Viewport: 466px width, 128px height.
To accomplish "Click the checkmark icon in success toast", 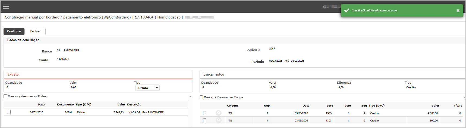I will (x=347, y=11).
